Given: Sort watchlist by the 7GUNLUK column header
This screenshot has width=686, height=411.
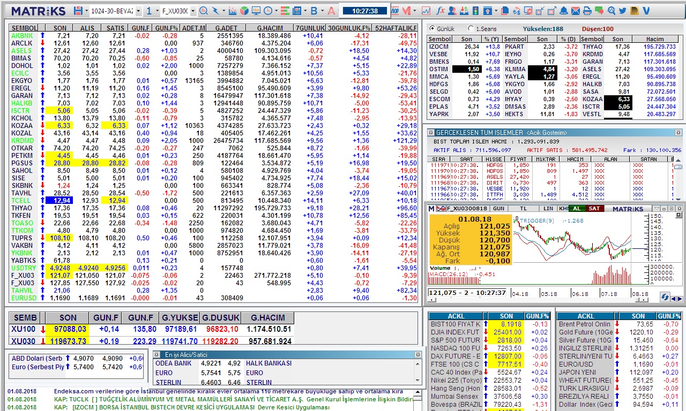Looking at the screenshot, I should coord(310,28).
